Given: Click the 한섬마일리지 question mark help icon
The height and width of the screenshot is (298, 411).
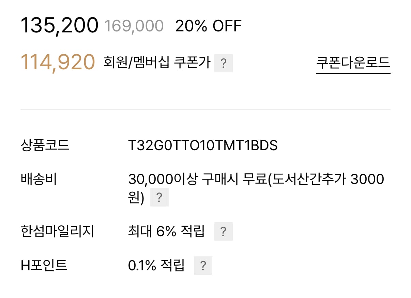Looking at the screenshot, I should (x=223, y=232).
